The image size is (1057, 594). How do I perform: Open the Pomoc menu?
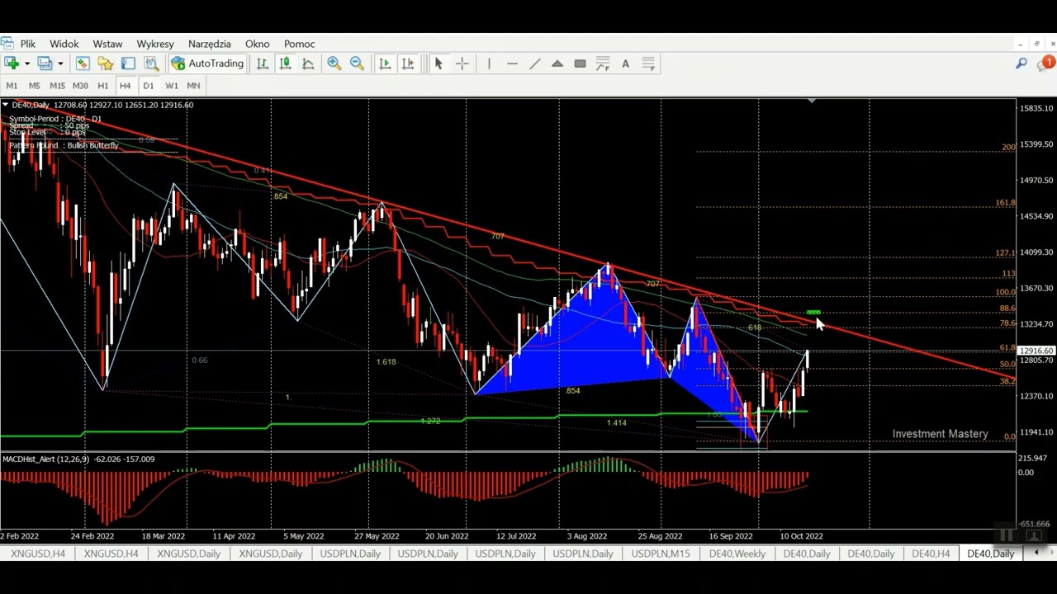coord(299,44)
